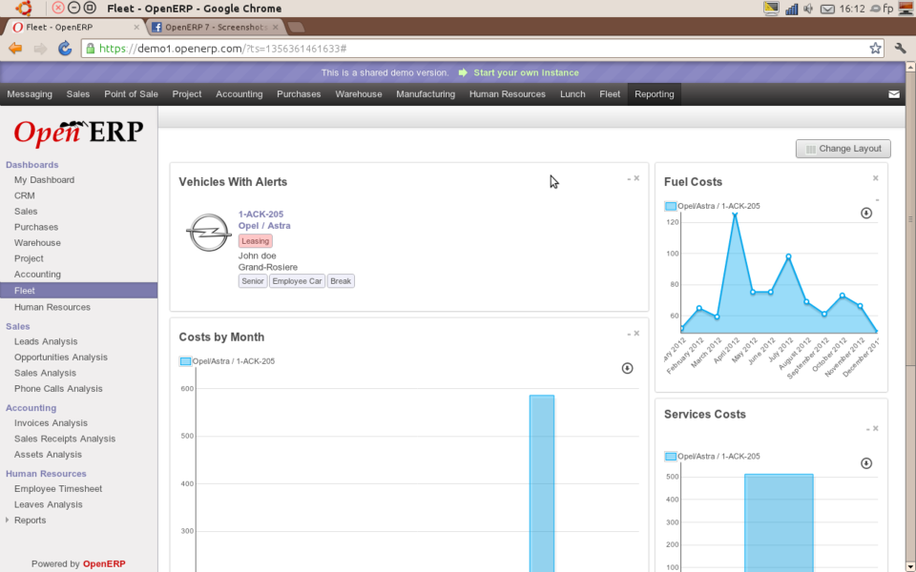Open a new browser tab
This screenshot has height=572, width=916.
pyautogui.click(x=296, y=27)
